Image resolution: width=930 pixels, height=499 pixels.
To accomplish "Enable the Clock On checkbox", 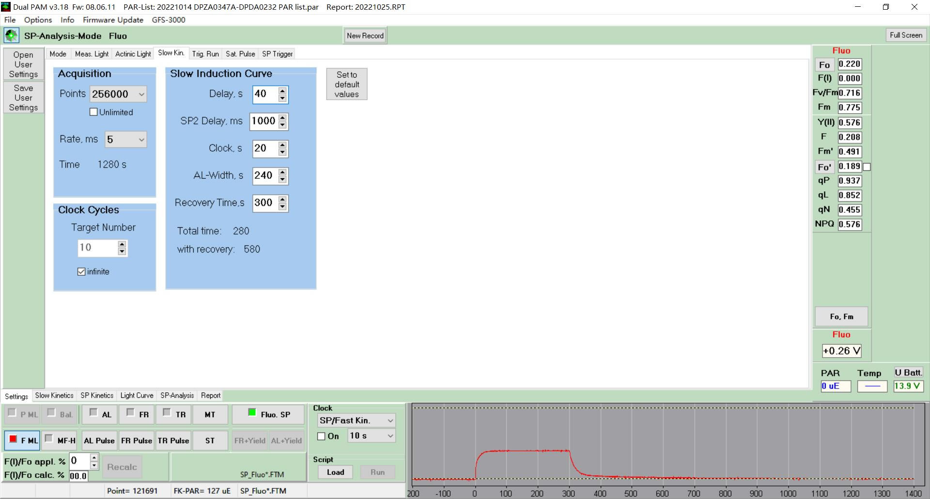I will [321, 436].
